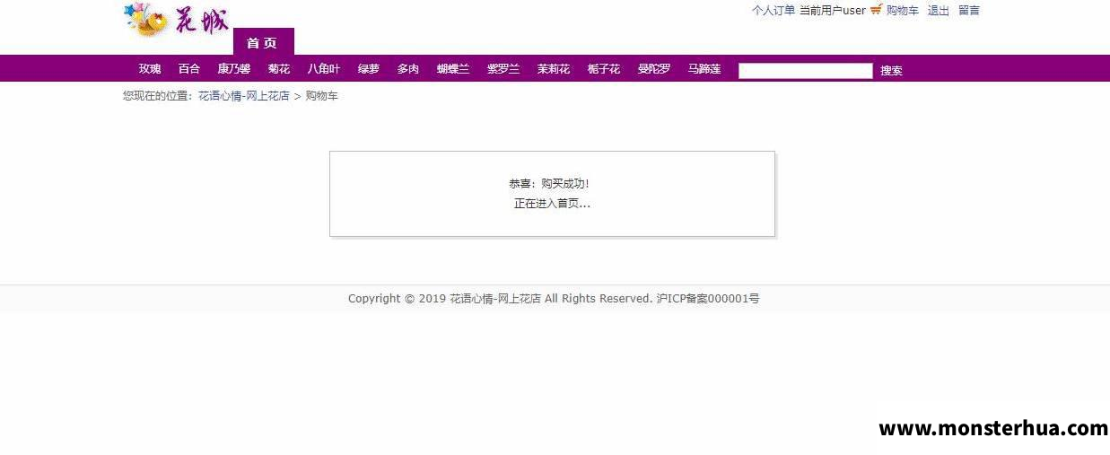
Task: Select the 曼陀罗 category
Action: (654, 69)
